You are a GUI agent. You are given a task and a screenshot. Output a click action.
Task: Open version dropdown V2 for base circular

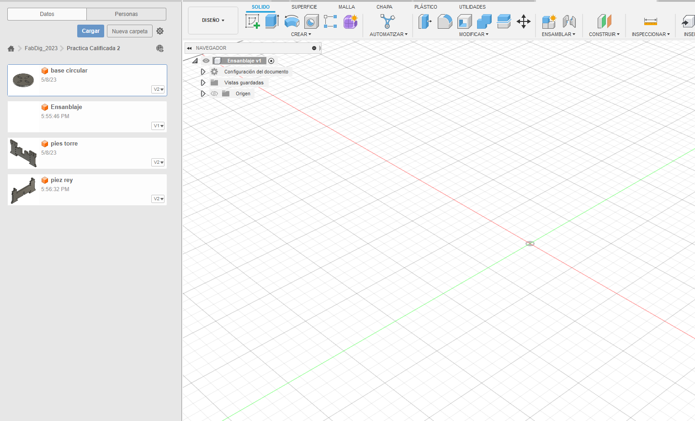click(158, 89)
